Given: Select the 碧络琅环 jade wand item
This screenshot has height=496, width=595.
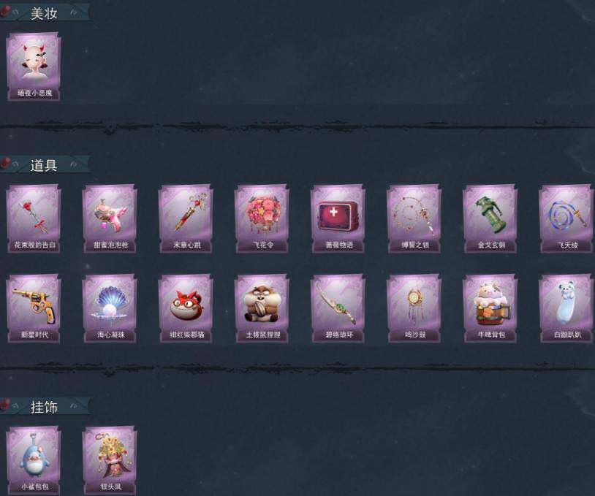Looking at the screenshot, I should point(338,309).
